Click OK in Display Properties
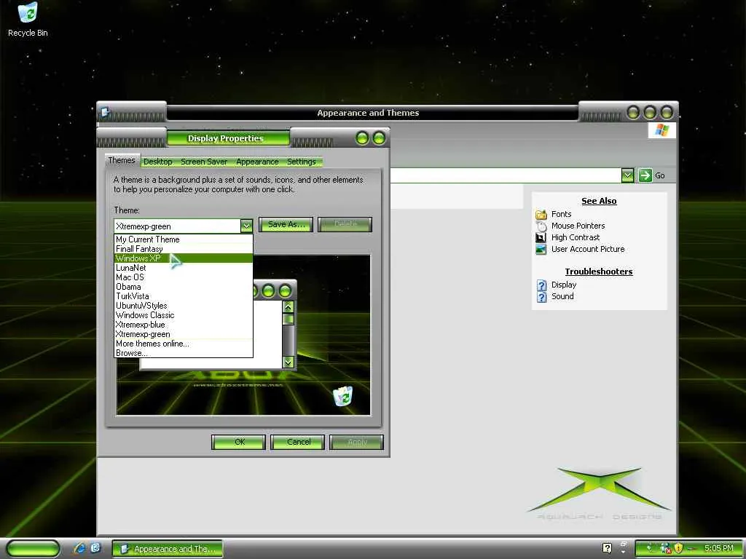This screenshot has height=559, width=746. (238, 442)
